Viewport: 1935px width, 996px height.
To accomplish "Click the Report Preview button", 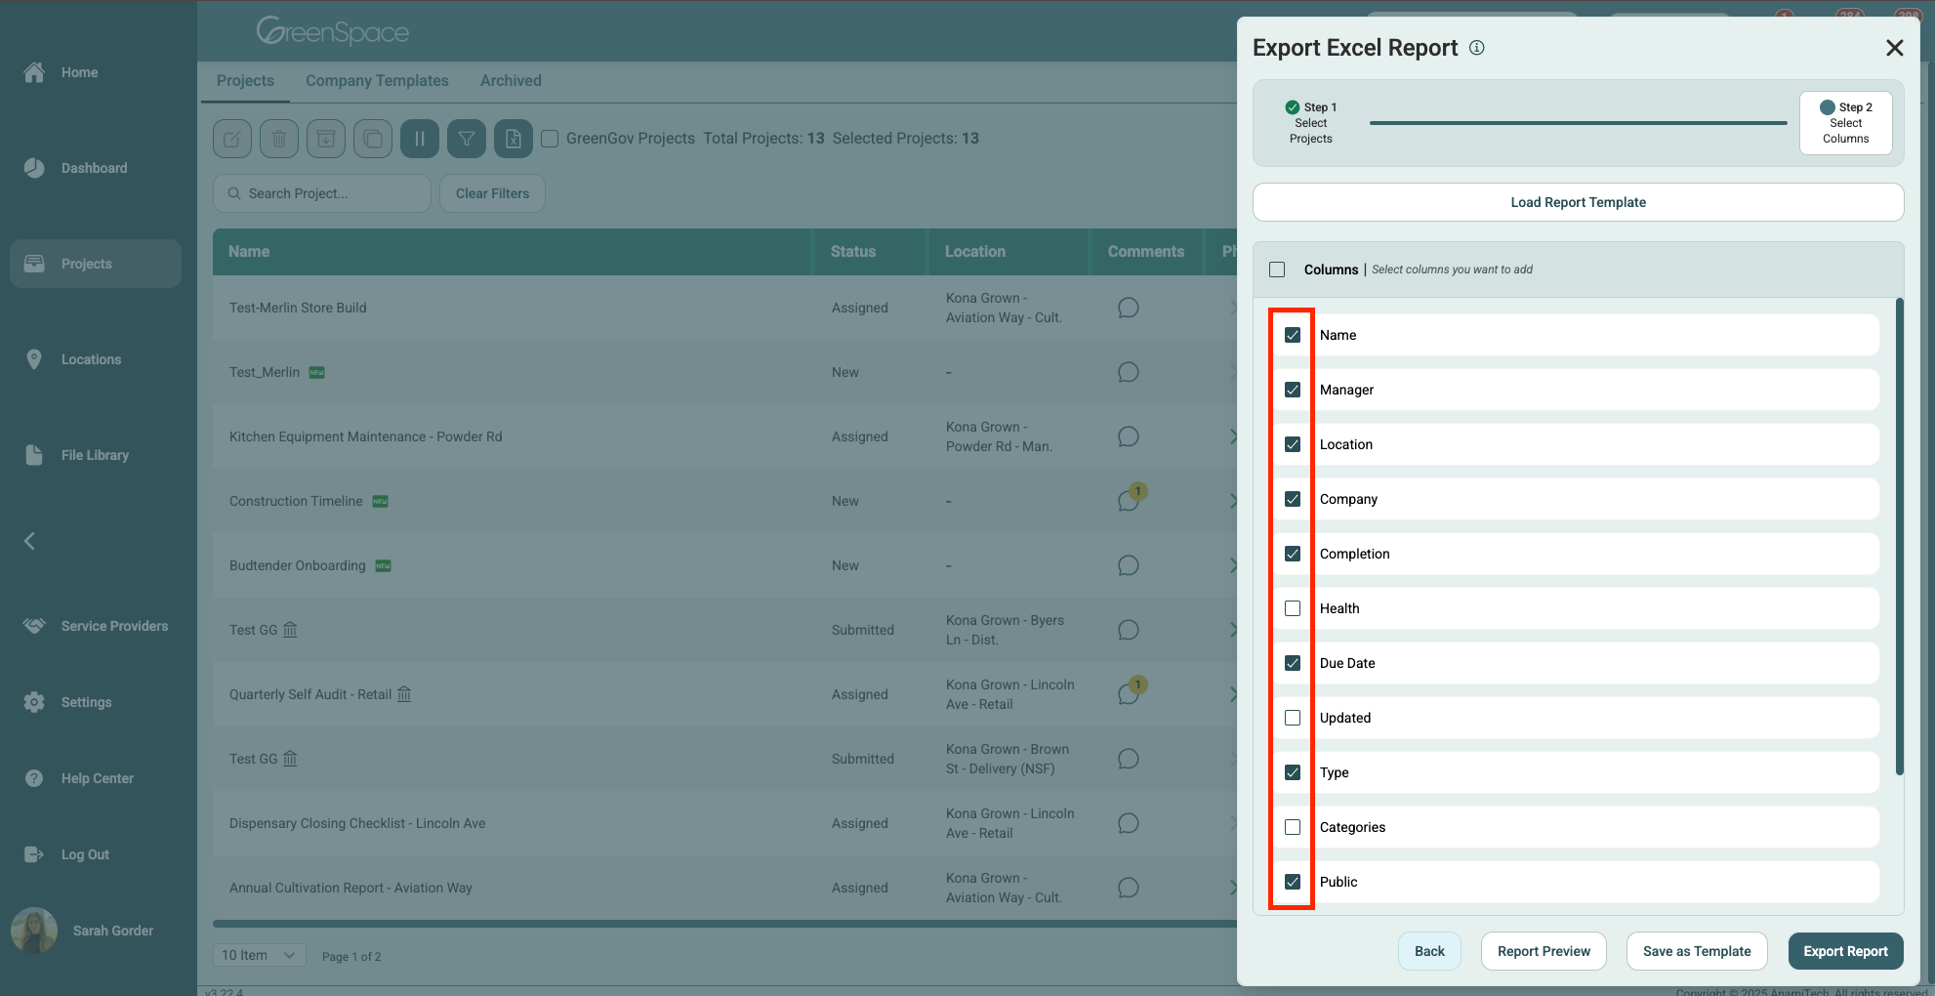I will 1544,951.
